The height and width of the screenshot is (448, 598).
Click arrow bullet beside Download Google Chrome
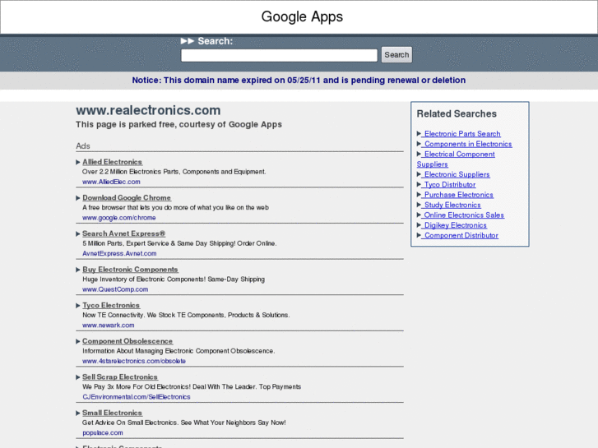pyautogui.click(x=78, y=198)
